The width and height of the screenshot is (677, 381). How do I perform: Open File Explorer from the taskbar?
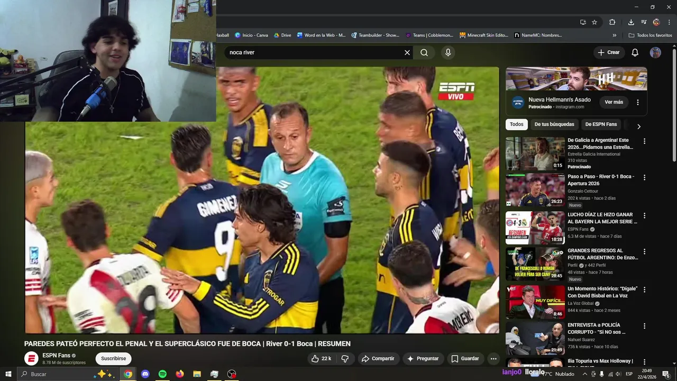tap(197, 374)
